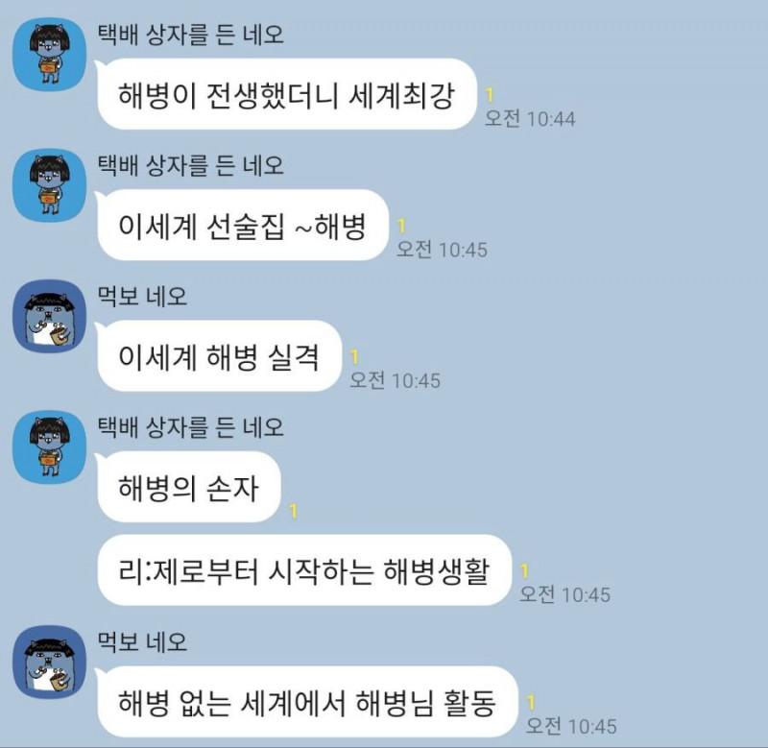Screen dimensions: 768x748
Task: Click 먹보 네오 name above 이세계 해병 실격
Action: click(142, 297)
